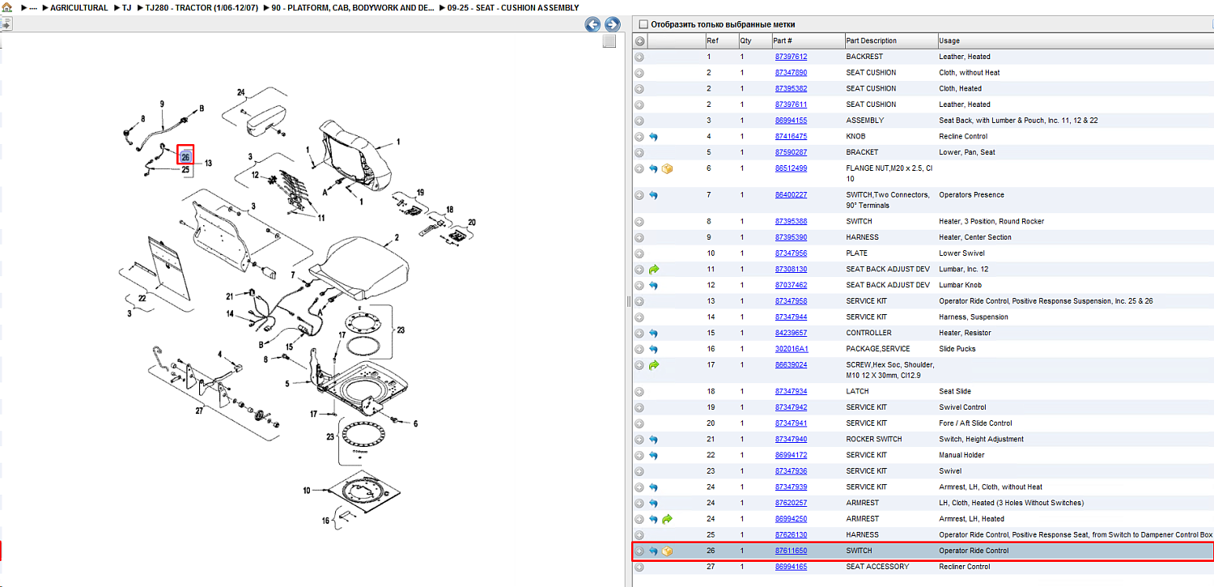Select callout 26 on the diagram

tap(185, 155)
